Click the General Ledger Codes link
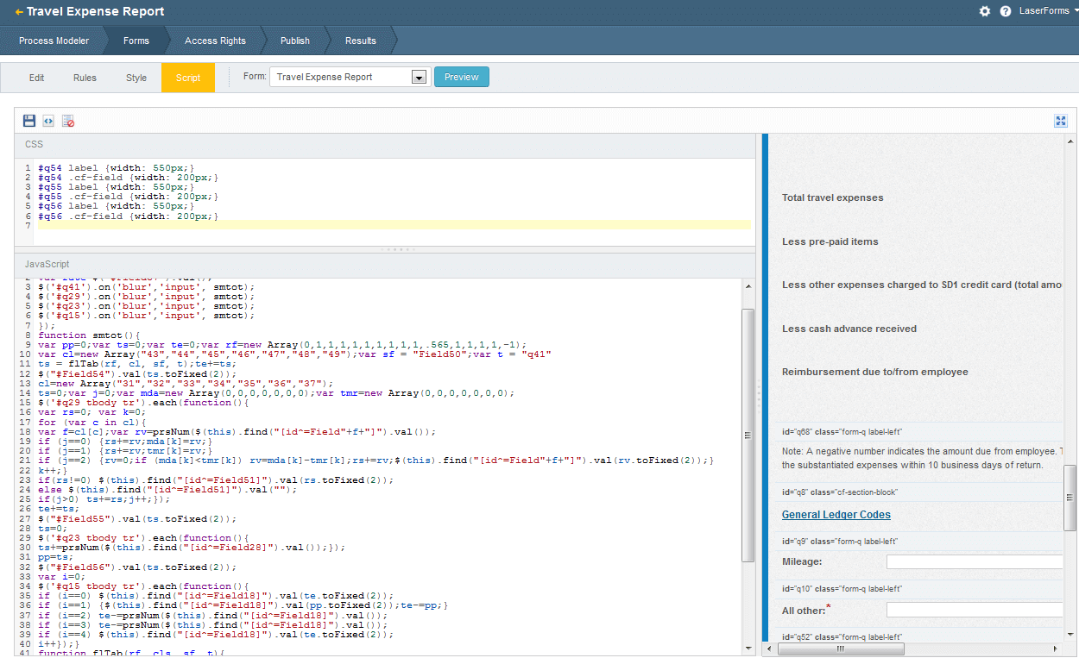This screenshot has width=1079, height=658. pyautogui.click(x=836, y=515)
